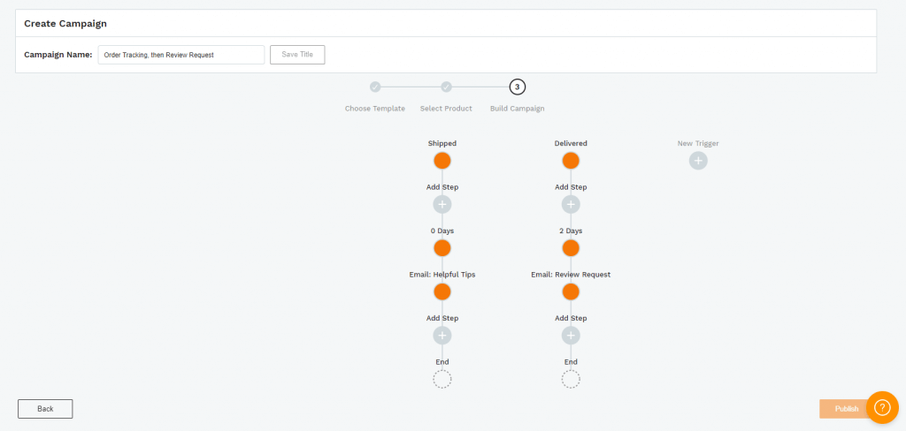Click the Delivered trigger label
The height and width of the screenshot is (431, 906).
tap(571, 143)
